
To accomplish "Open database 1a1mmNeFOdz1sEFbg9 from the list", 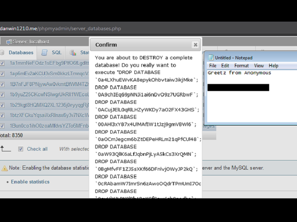I will [x=49, y=63].
